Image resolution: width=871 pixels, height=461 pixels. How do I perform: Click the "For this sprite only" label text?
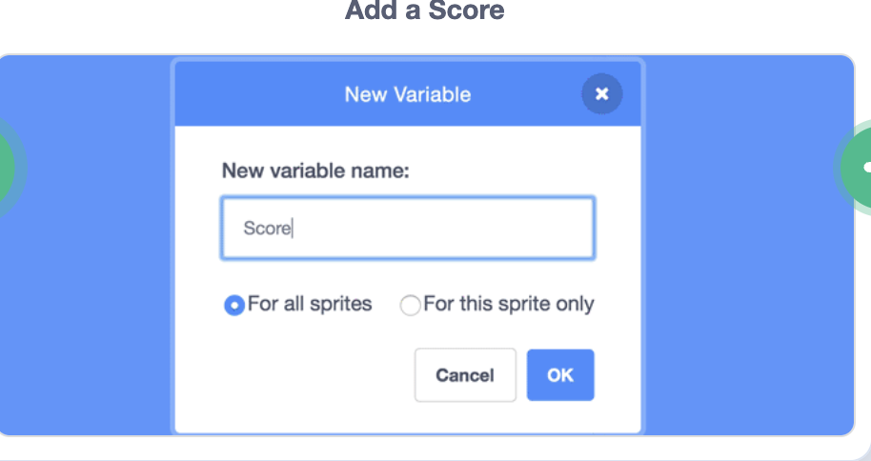[508, 305]
